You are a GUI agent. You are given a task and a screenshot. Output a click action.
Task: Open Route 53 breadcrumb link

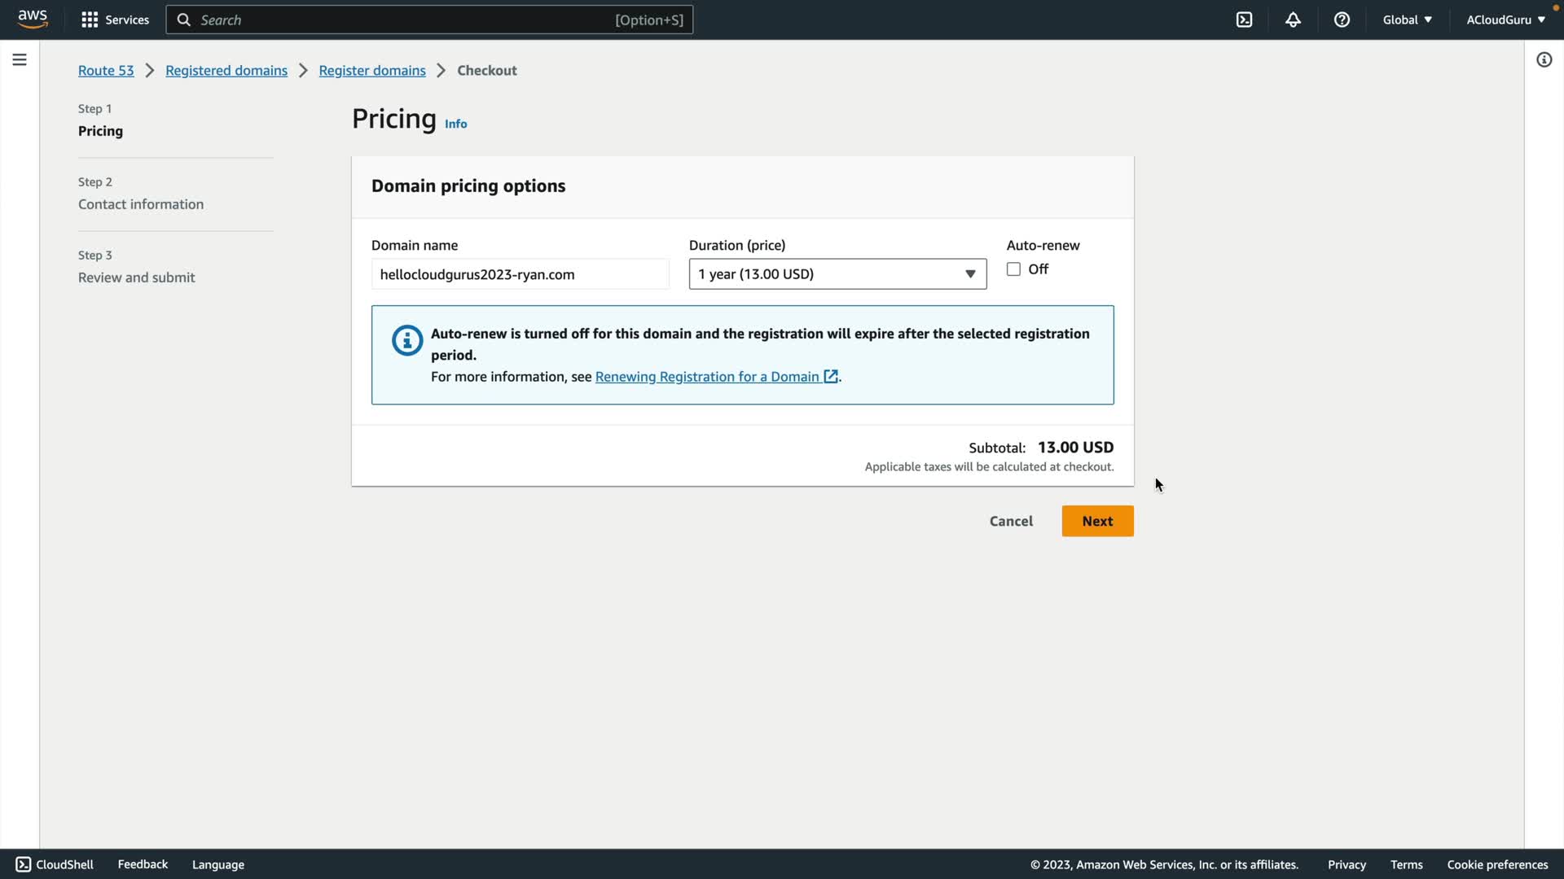[106, 71]
